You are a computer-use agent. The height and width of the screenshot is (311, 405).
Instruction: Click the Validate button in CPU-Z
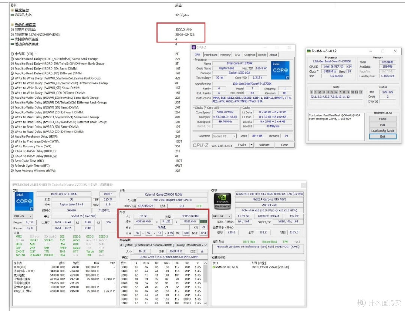point(264,145)
